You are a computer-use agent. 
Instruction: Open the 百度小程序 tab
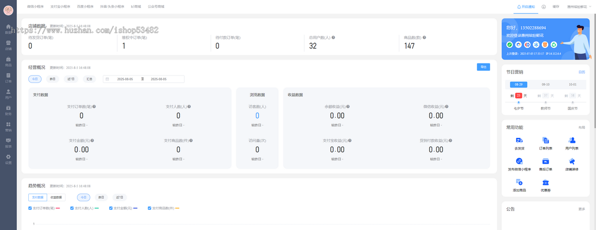[85, 7]
